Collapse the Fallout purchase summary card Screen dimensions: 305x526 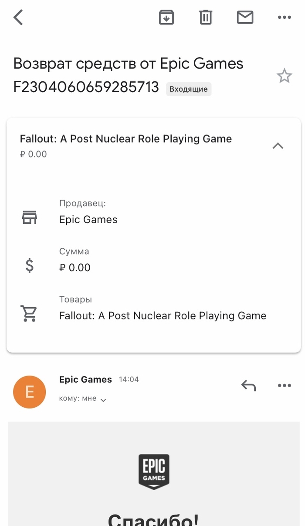(278, 146)
